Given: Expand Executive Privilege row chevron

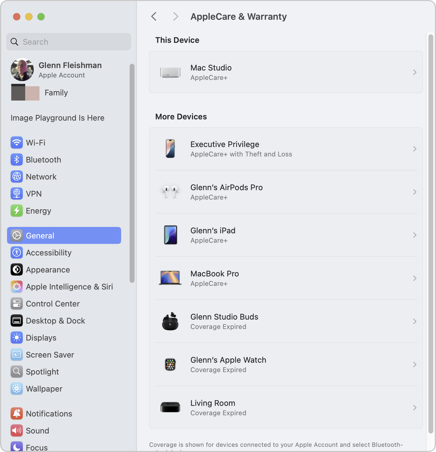Looking at the screenshot, I should pyautogui.click(x=414, y=149).
